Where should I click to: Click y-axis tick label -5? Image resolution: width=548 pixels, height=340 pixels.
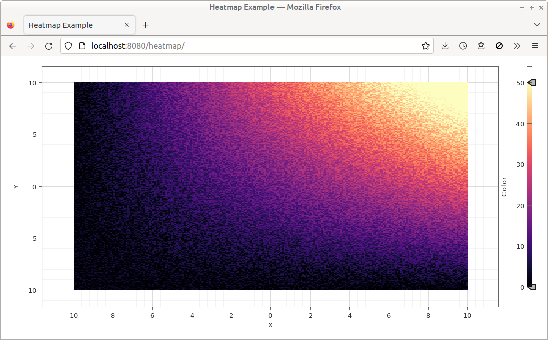(33, 238)
